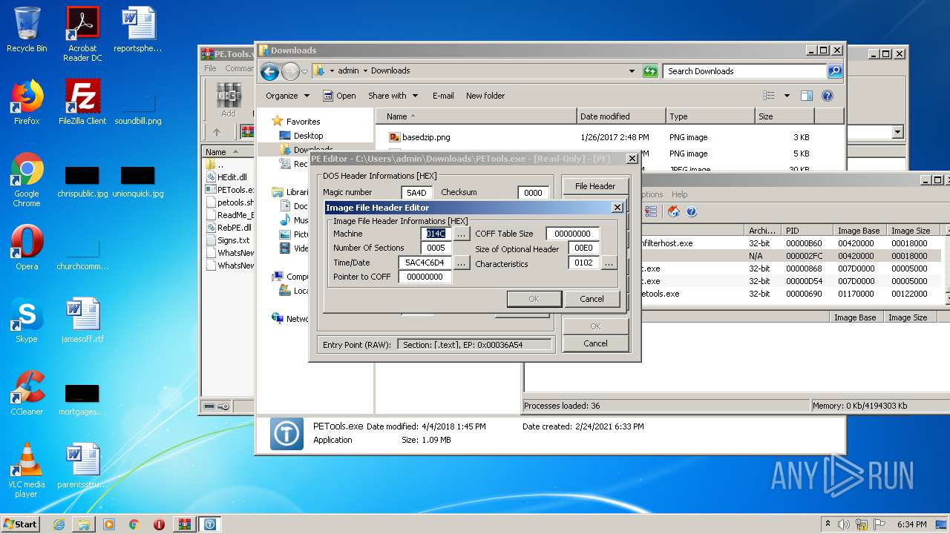Click home icon in PE Tools toolbar
The width and height of the screenshot is (950, 534).
click(673, 212)
